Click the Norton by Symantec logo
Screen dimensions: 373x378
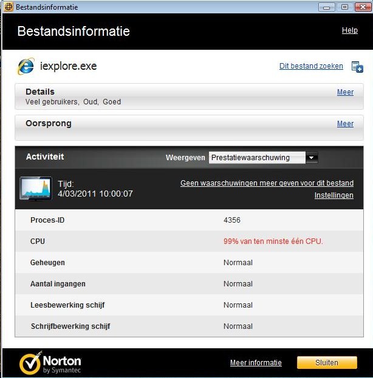pos(50,363)
